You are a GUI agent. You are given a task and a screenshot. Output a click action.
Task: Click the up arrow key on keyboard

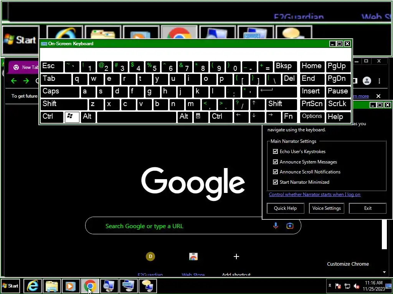[x=257, y=105]
